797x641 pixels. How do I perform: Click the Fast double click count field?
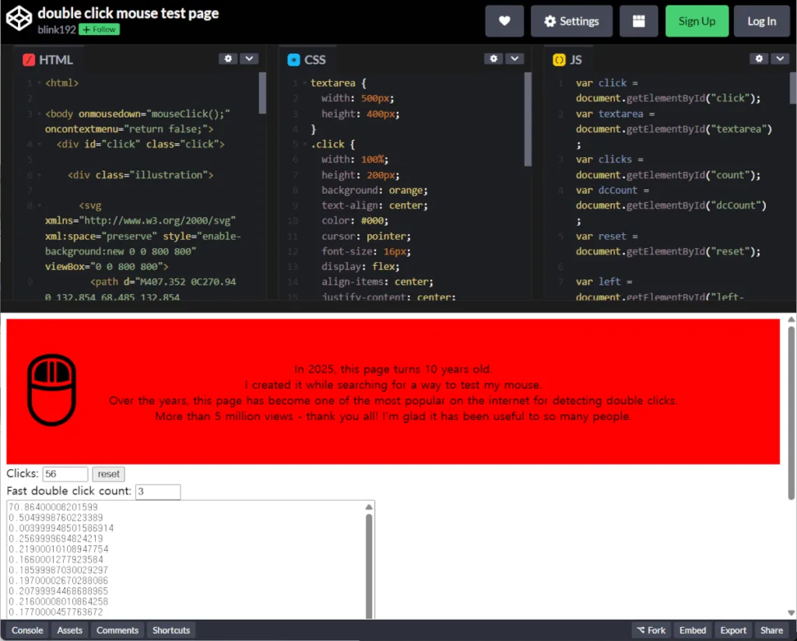[x=158, y=492]
